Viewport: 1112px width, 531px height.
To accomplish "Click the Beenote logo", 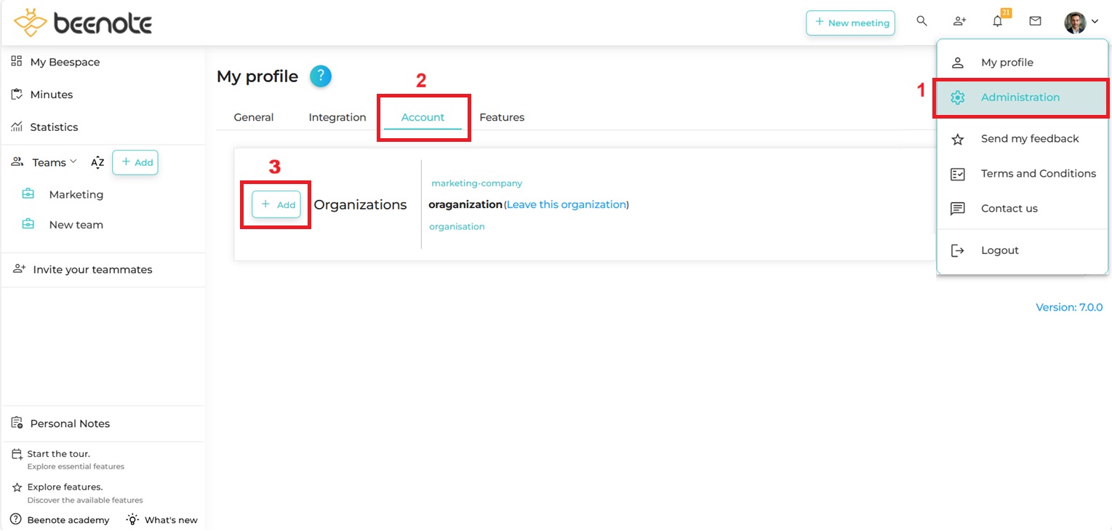I will (x=84, y=23).
